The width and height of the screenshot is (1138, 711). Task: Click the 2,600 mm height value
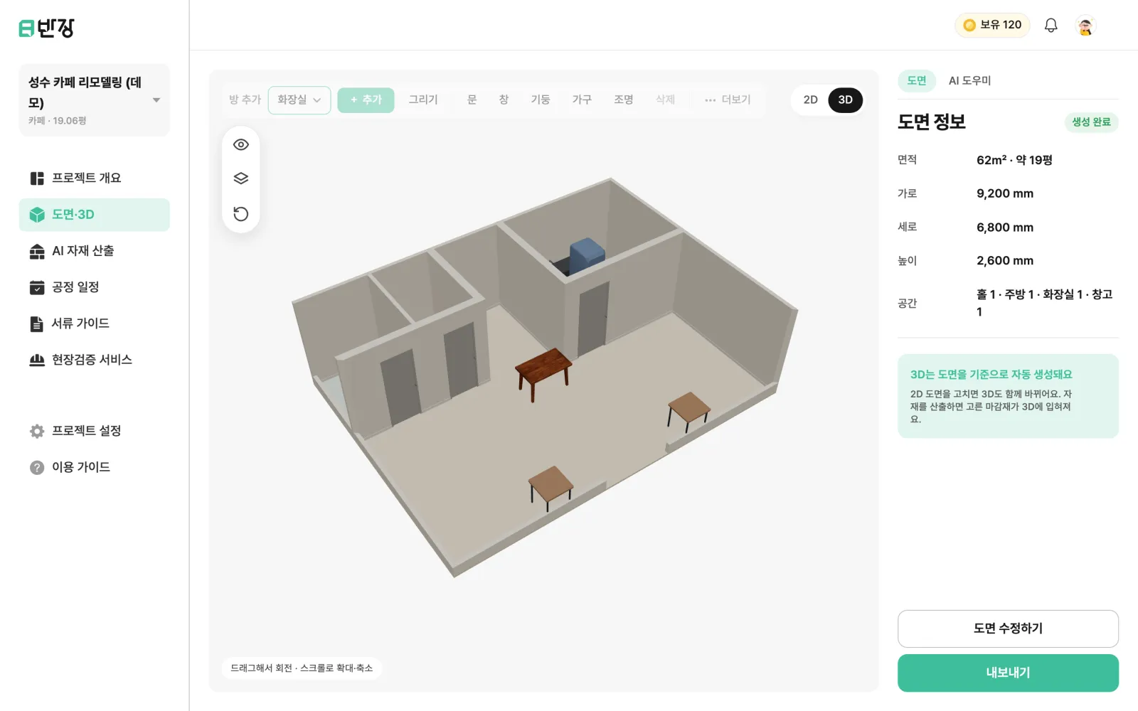(1005, 261)
